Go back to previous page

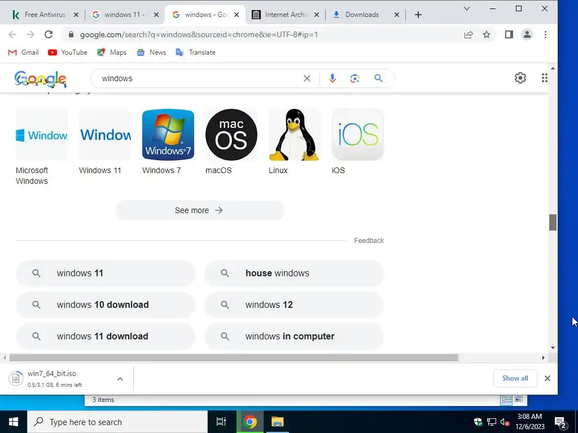pyautogui.click(x=12, y=34)
